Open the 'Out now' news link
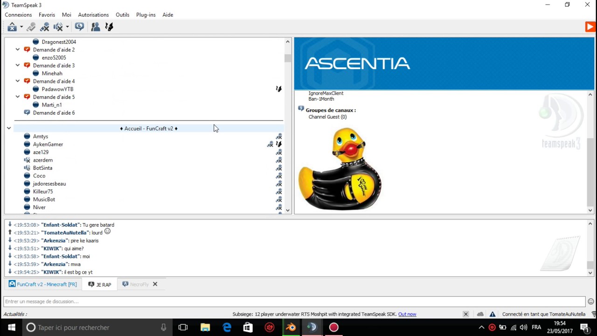 coord(407,315)
